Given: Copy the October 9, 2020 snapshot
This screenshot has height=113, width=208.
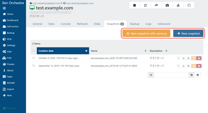Looking at the screenshot, I should [x=178, y=58].
